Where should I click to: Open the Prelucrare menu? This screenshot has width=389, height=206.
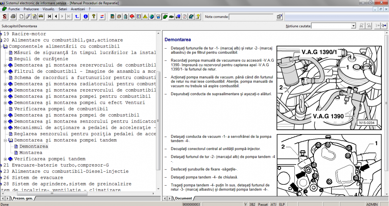pyautogui.click(x=31, y=9)
